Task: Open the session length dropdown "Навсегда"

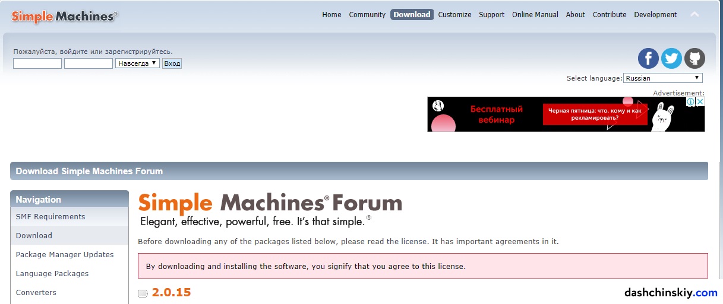Action: tap(137, 63)
